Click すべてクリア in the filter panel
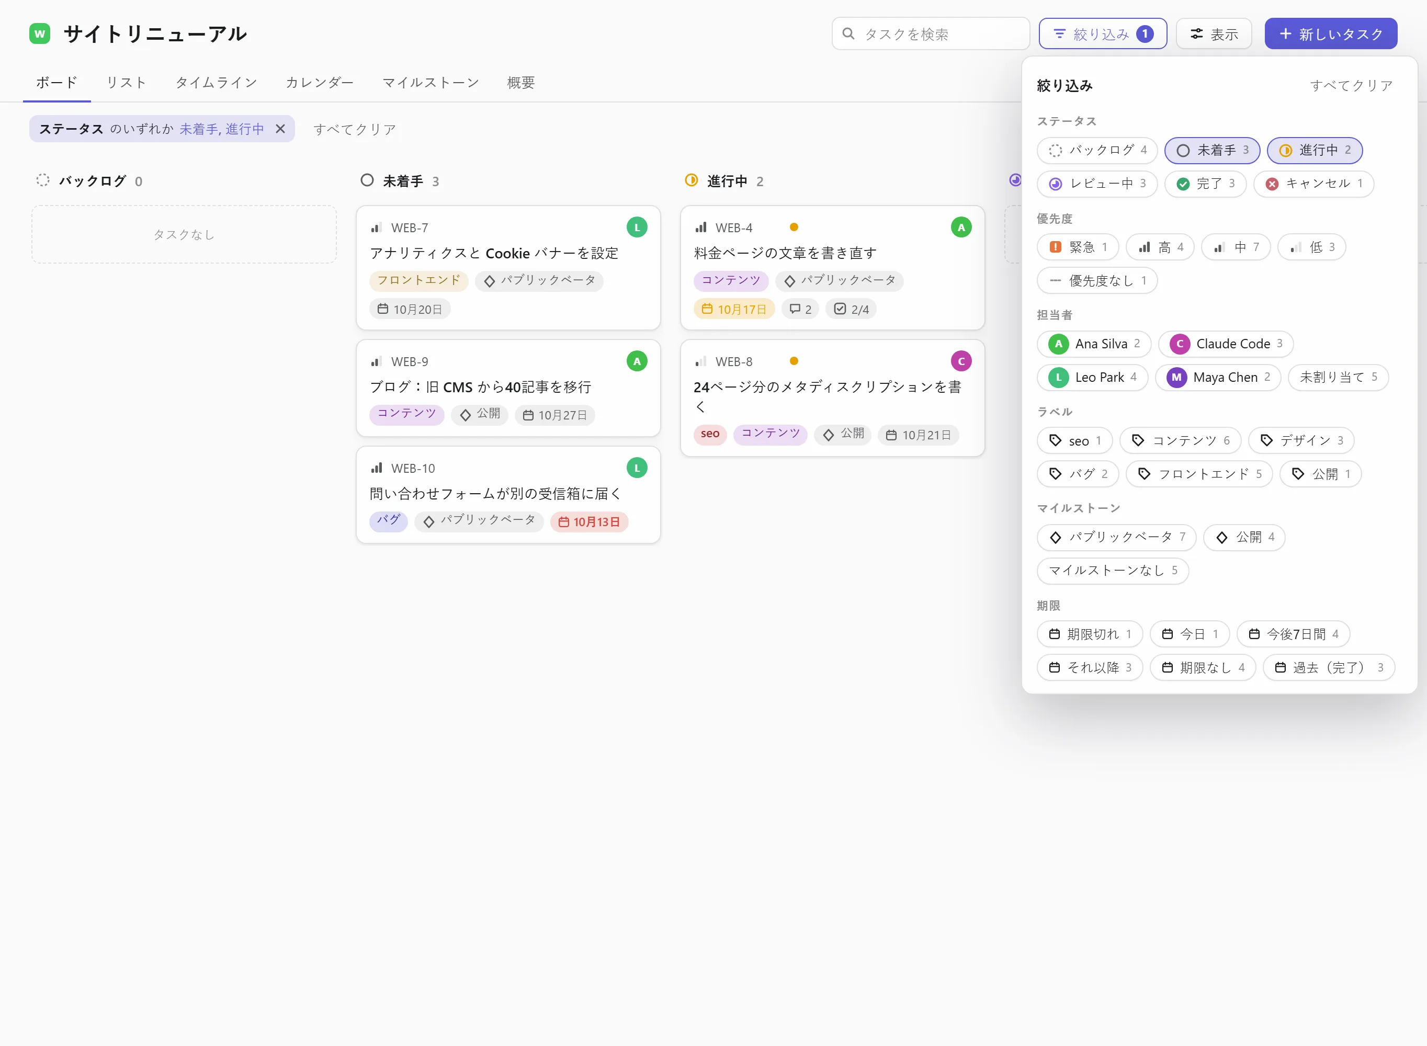1427x1046 pixels. point(1351,85)
